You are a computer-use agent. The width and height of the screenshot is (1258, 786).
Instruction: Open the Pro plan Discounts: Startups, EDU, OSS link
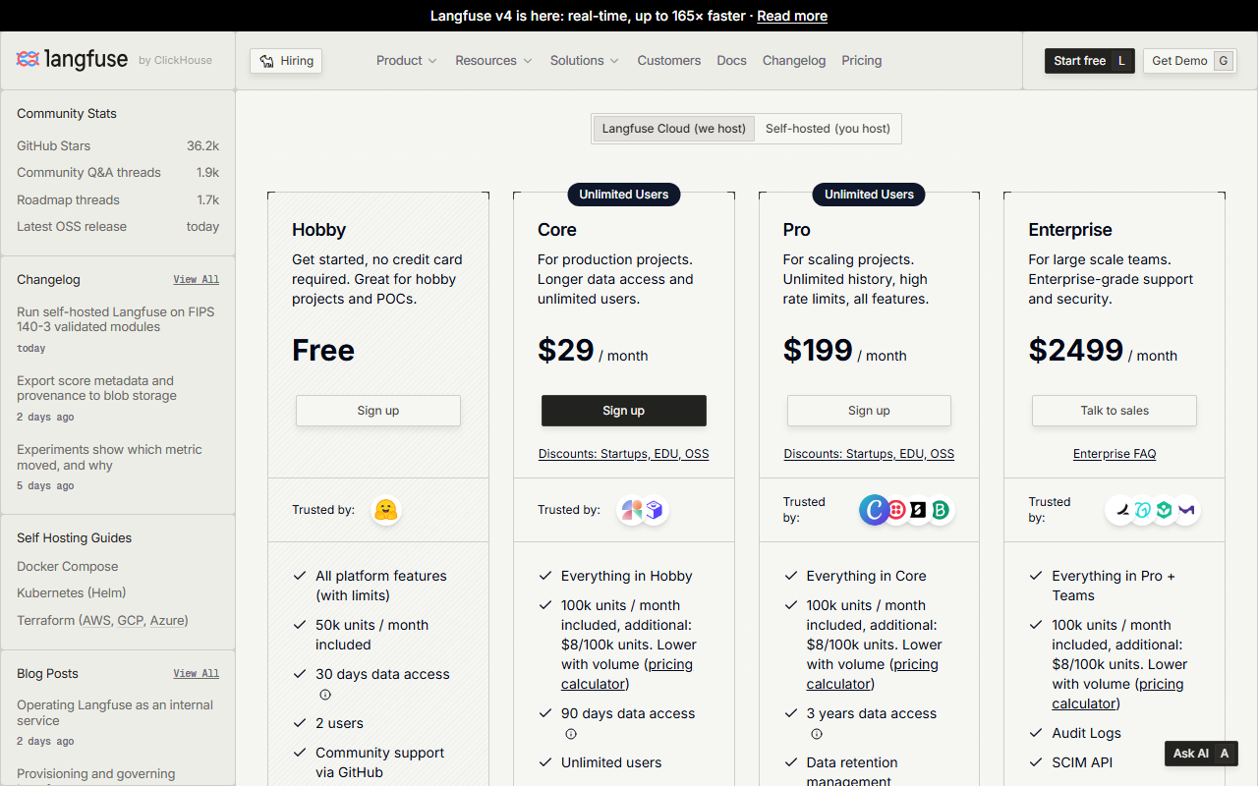tap(869, 454)
